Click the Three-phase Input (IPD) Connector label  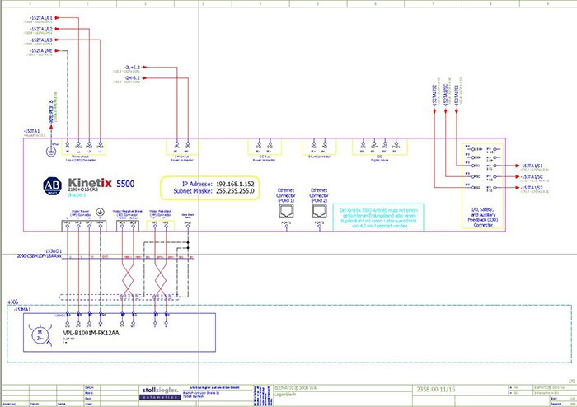[x=81, y=159]
